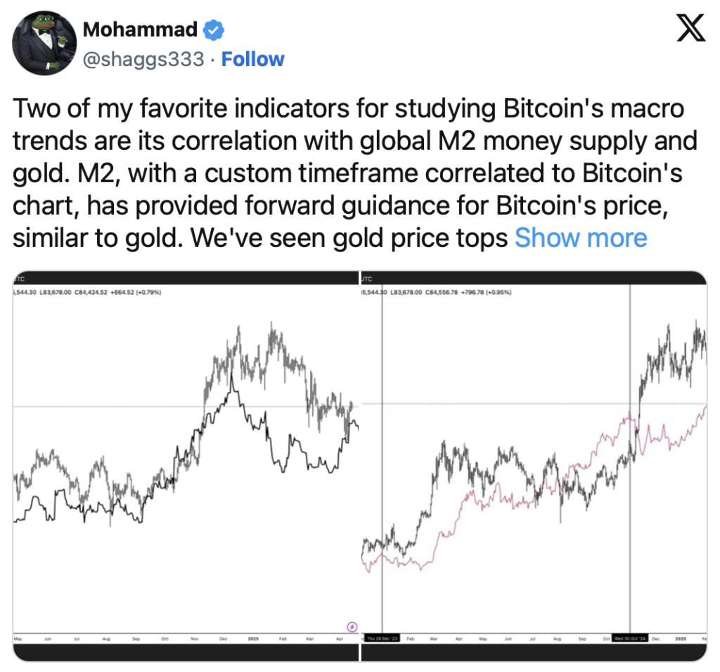The image size is (720, 672).
Task: Click the Aug label on right chart axis
Action: pyautogui.click(x=557, y=639)
